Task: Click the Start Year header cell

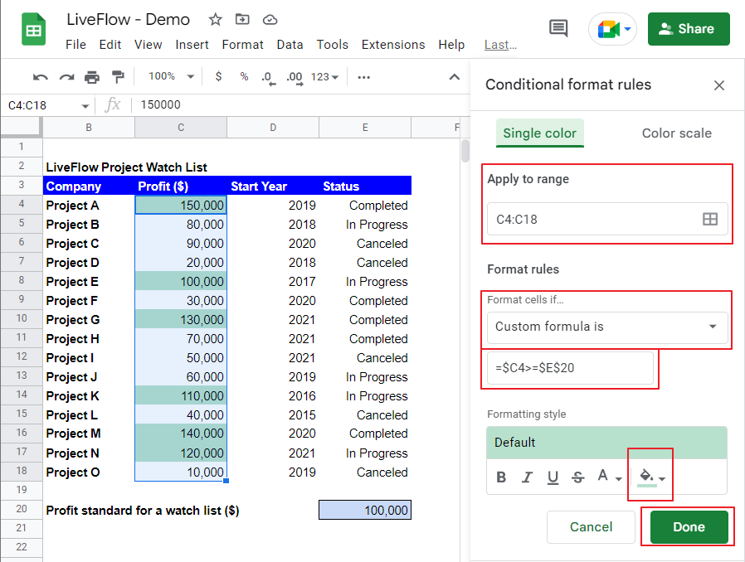Action: tap(273, 186)
